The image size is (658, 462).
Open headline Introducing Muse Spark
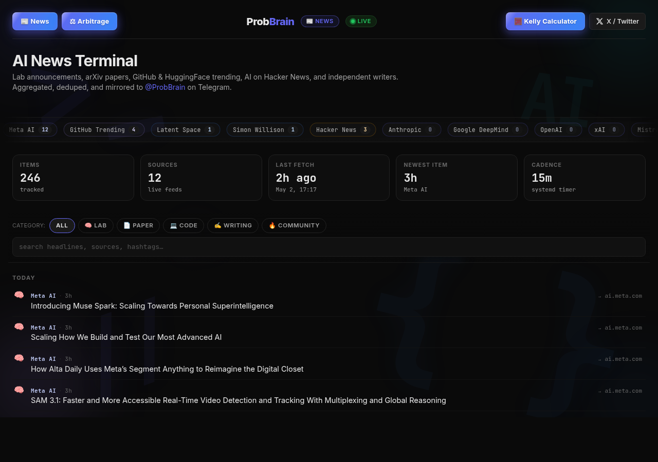click(x=152, y=306)
